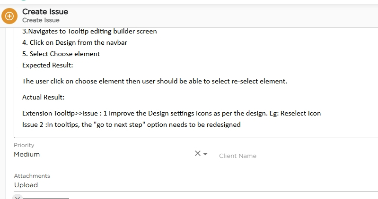Click the Upload attachments field
The image size is (378, 199).
[x=196, y=185]
